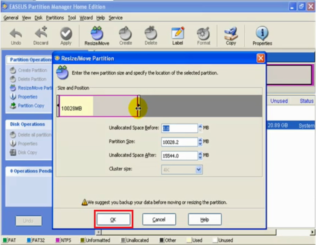Restore down the EASEUS Partition Manager window
This screenshot has height=245, width=316.
[301, 7]
